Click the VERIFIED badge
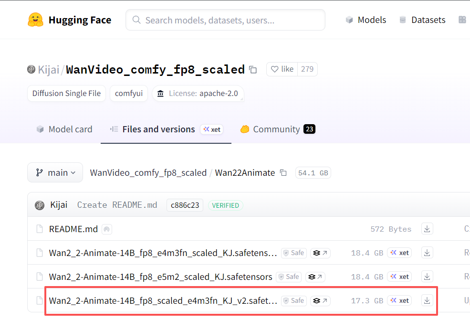The width and height of the screenshot is (470, 320). click(225, 205)
